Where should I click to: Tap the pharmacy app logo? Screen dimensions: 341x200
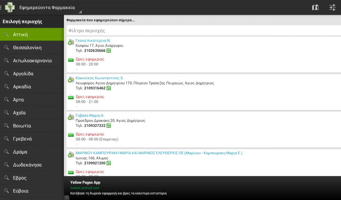pos(10,7)
